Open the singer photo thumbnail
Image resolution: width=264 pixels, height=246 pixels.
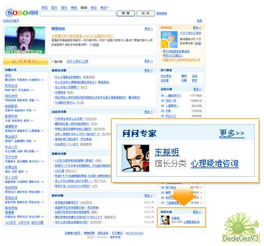[x=25, y=40]
